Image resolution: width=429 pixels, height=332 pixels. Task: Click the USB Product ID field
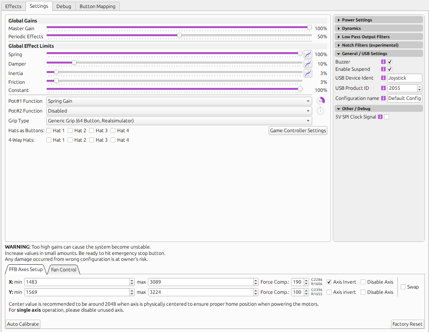(x=402, y=88)
